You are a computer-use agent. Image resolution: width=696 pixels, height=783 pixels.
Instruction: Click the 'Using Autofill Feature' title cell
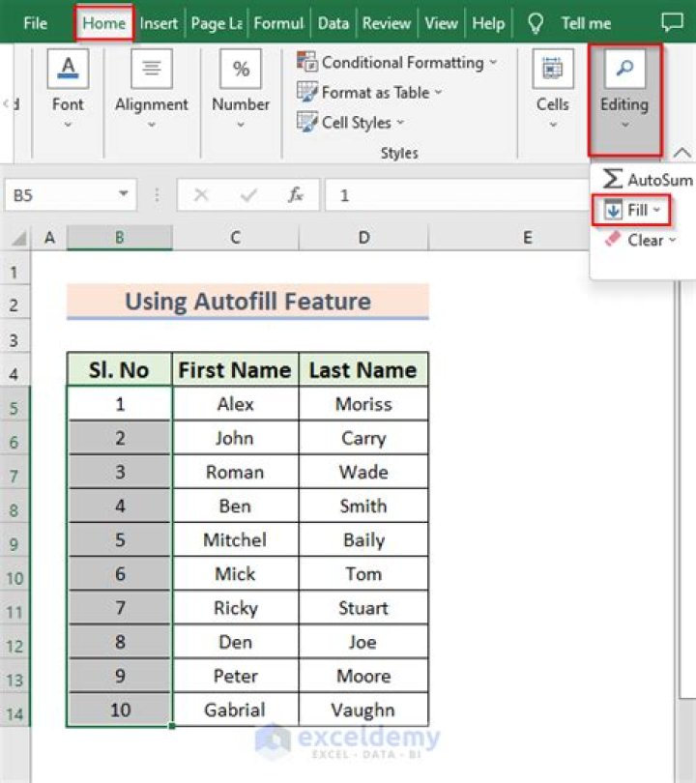(247, 301)
